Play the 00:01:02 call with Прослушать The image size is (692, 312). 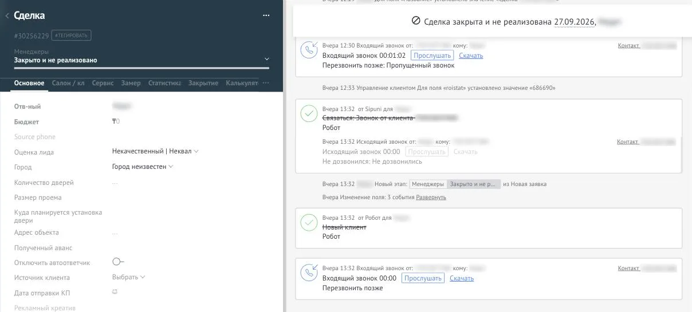(x=432, y=56)
